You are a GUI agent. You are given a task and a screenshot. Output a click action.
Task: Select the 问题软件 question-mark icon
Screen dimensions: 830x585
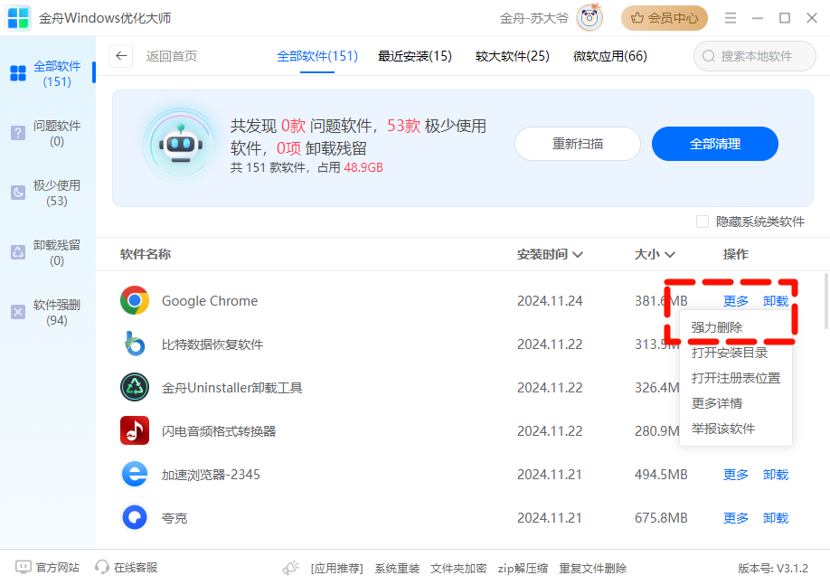18,133
